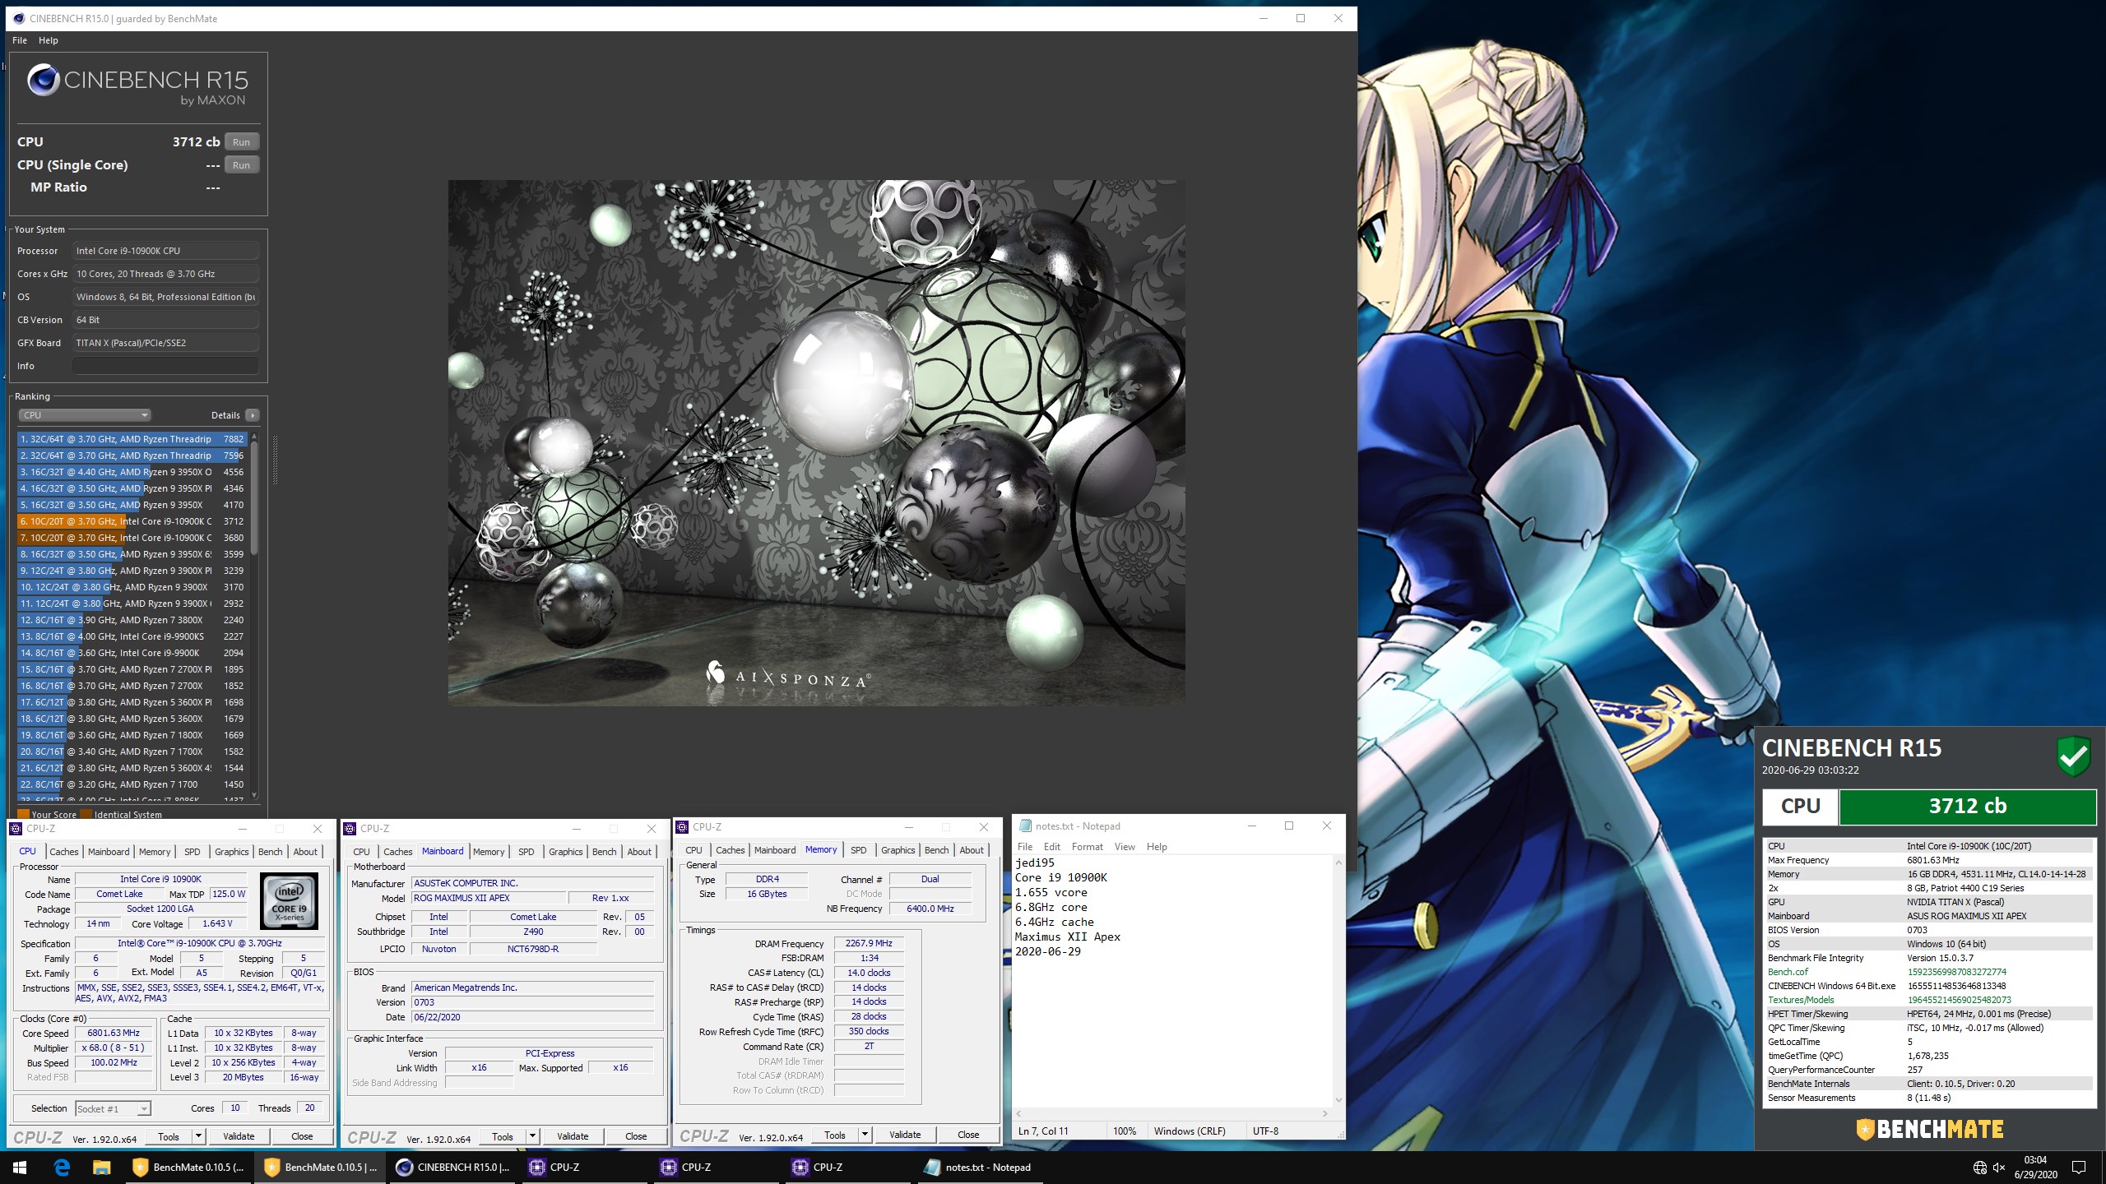The image size is (2106, 1184).
Task: Open the Bench tab in the CPU-Z Mainboard window
Action: 604,852
